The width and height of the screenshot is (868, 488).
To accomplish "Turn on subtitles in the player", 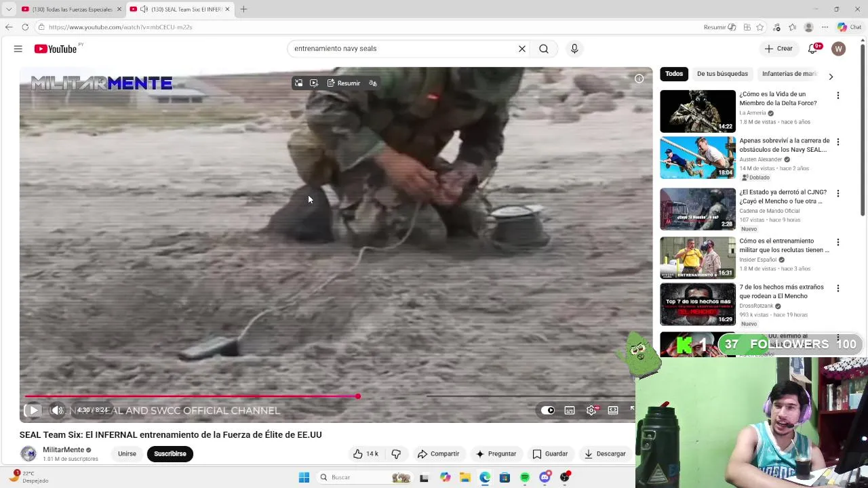I will [x=570, y=410].
